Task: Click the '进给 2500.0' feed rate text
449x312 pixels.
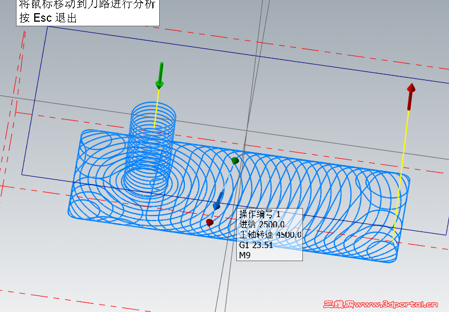Action: pos(262,224)
